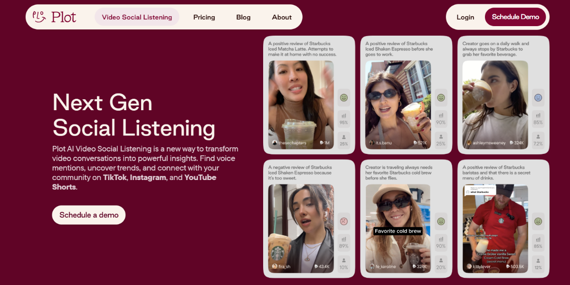
Task: Go to the Pricing page
Action: click(x=204, y=17)
